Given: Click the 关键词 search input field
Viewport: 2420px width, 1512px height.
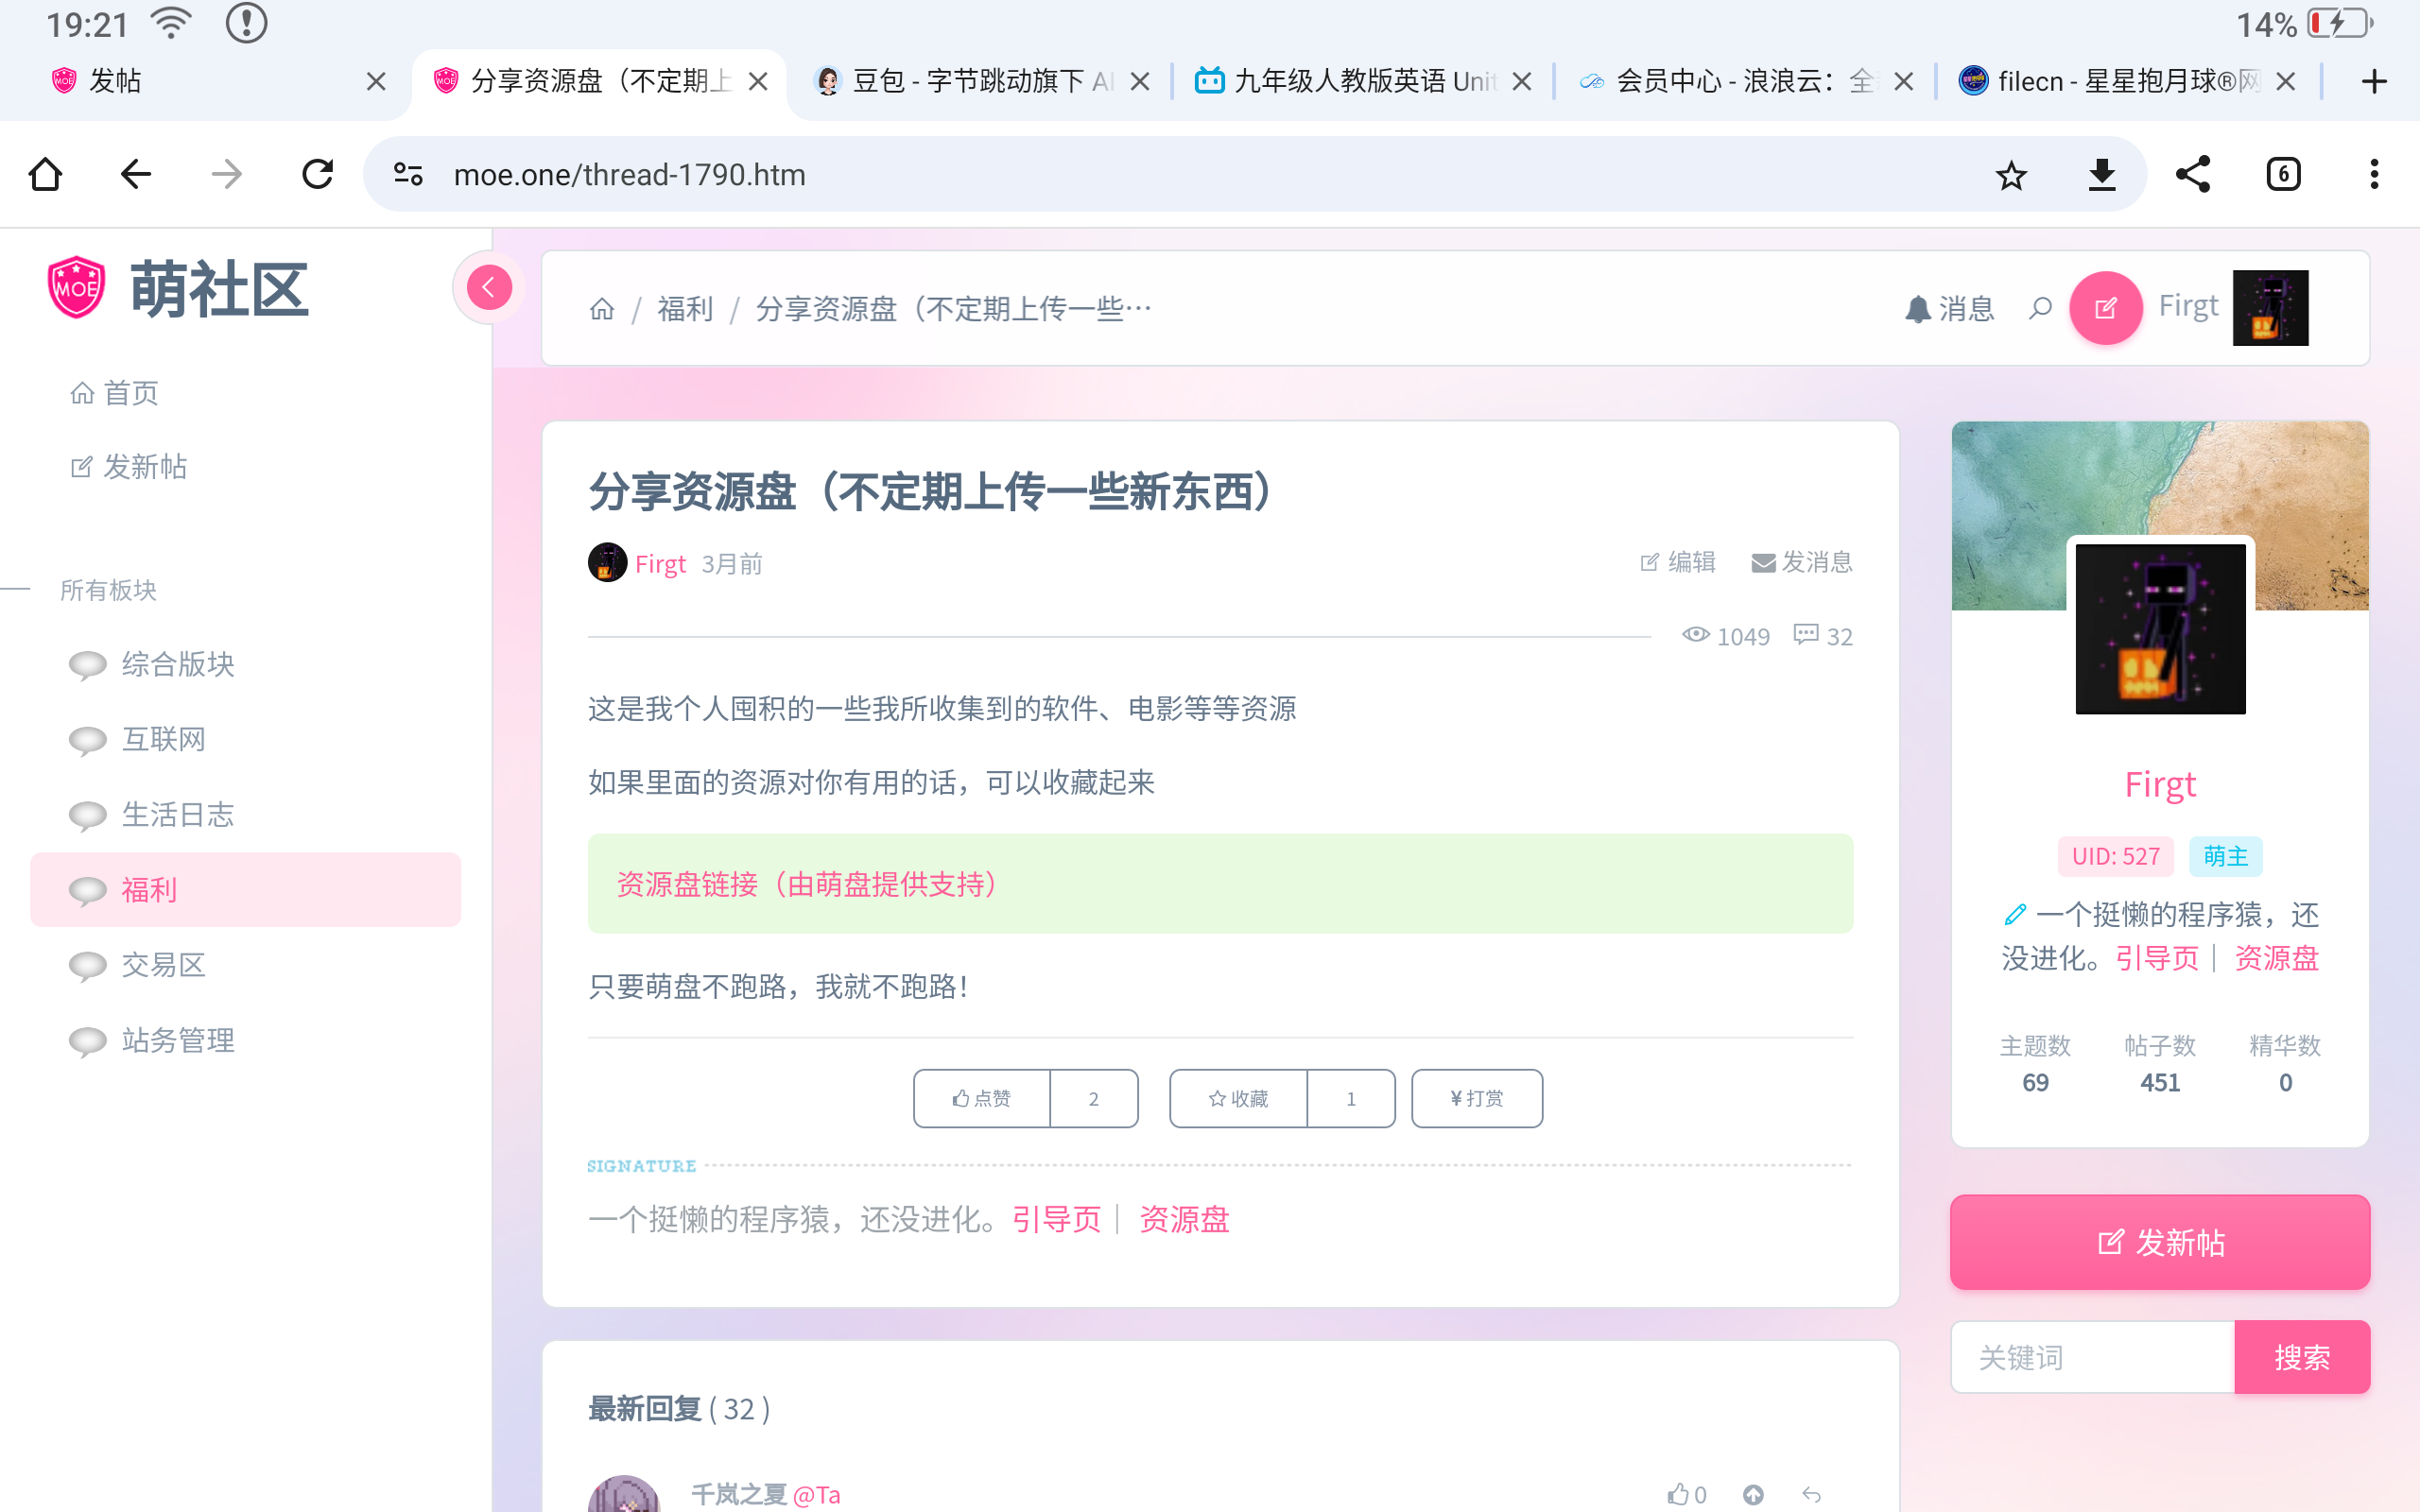Looking at the screenshot, I should [x=2092, y=1357].
